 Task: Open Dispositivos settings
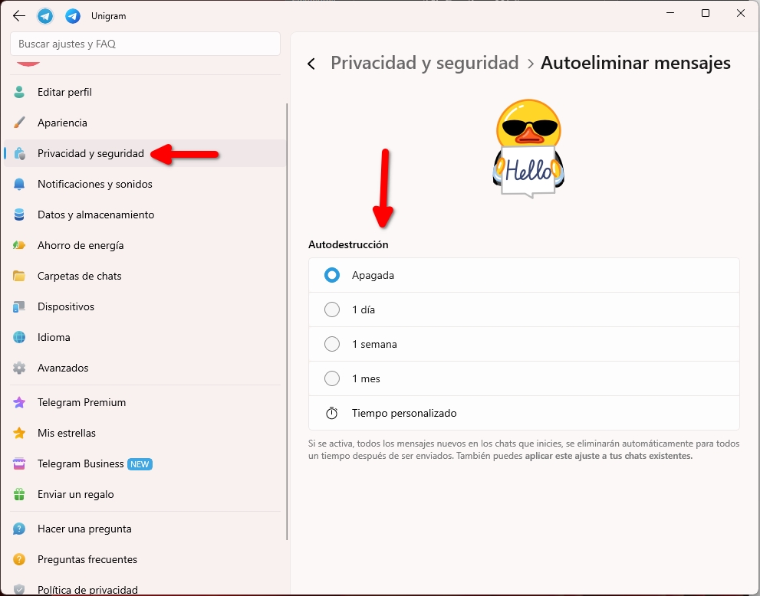click(145, 306)
